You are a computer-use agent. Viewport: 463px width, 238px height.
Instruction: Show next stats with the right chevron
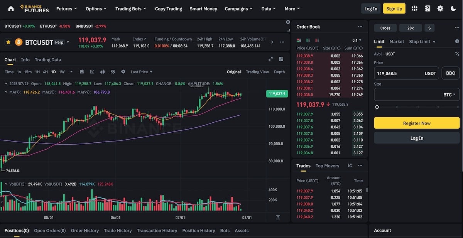pyautogui.click(x=272, y=42)
